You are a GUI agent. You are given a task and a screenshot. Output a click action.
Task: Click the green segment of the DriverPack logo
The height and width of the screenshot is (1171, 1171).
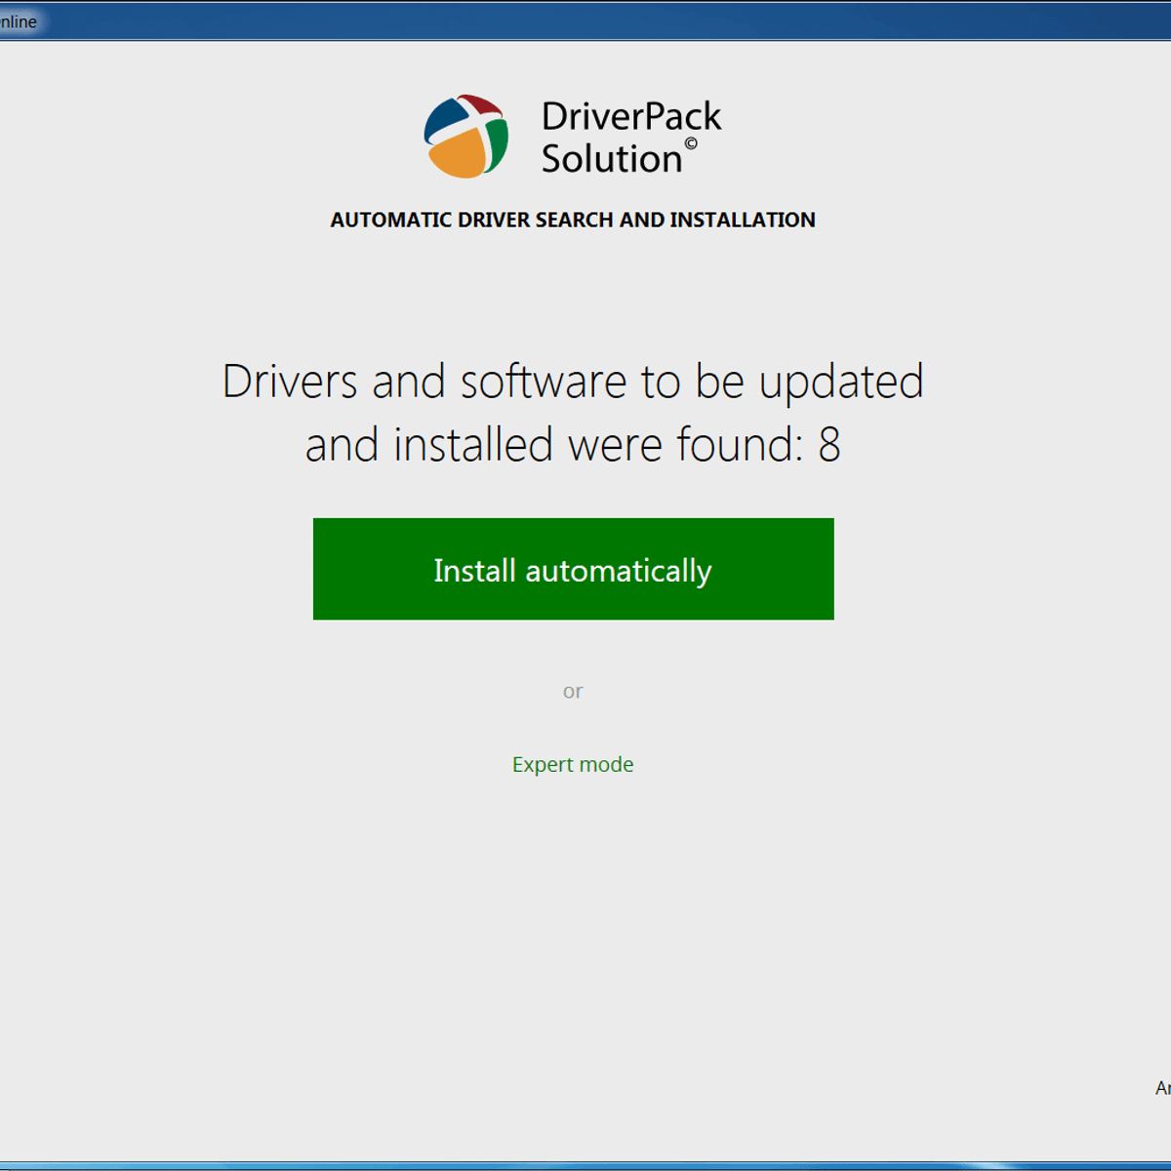(496, 144)
